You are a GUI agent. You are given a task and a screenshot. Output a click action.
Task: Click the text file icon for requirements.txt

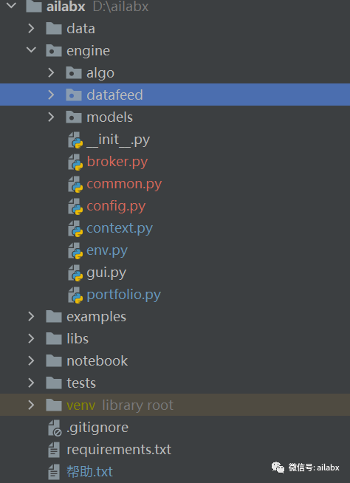(x=54, y=450)
